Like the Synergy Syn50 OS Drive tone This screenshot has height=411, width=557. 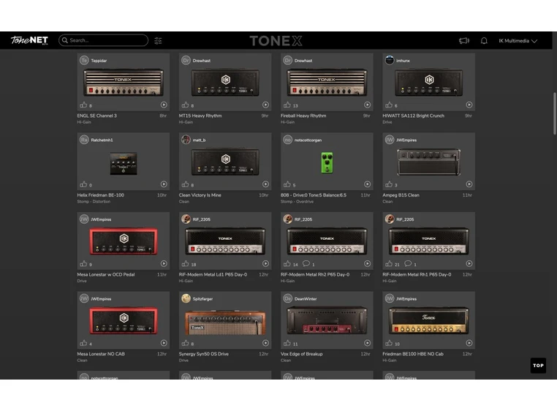(x=186, y=343)
